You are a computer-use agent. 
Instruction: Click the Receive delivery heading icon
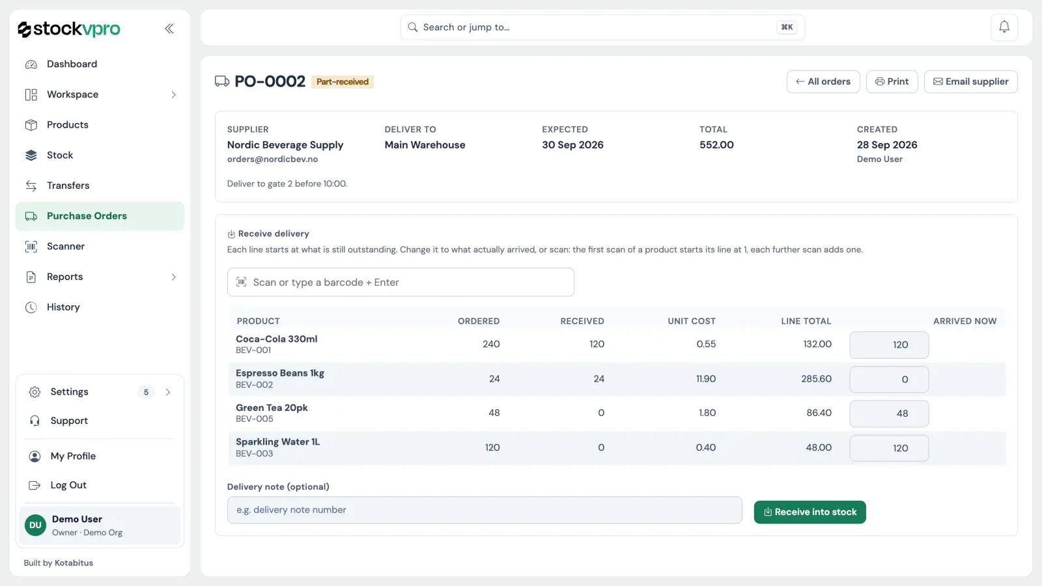pos(231,234)
